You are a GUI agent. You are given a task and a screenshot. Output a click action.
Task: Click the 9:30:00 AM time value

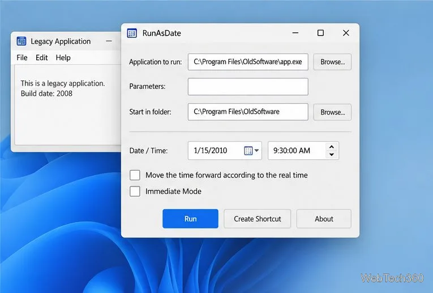coord(291,151)
